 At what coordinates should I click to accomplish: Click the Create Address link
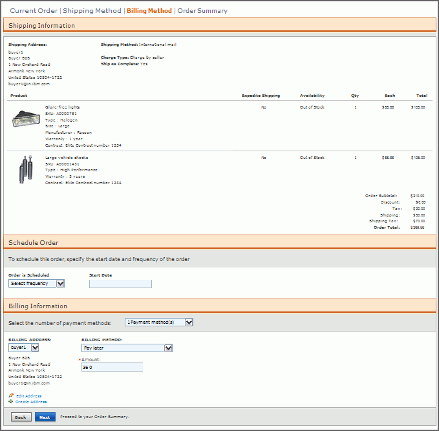(31, 402)
